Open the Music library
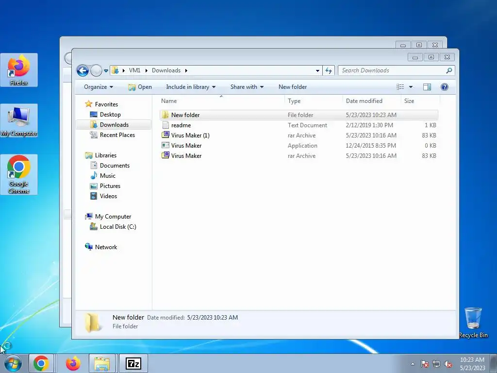Viewport: 497px width, 373px height. point(107,176)
